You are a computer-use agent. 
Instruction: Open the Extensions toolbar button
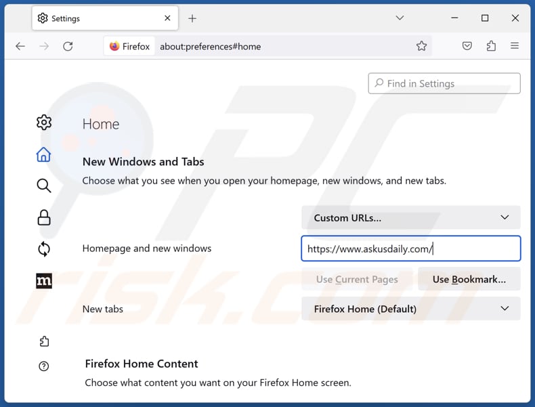click(x=491, y=46)
